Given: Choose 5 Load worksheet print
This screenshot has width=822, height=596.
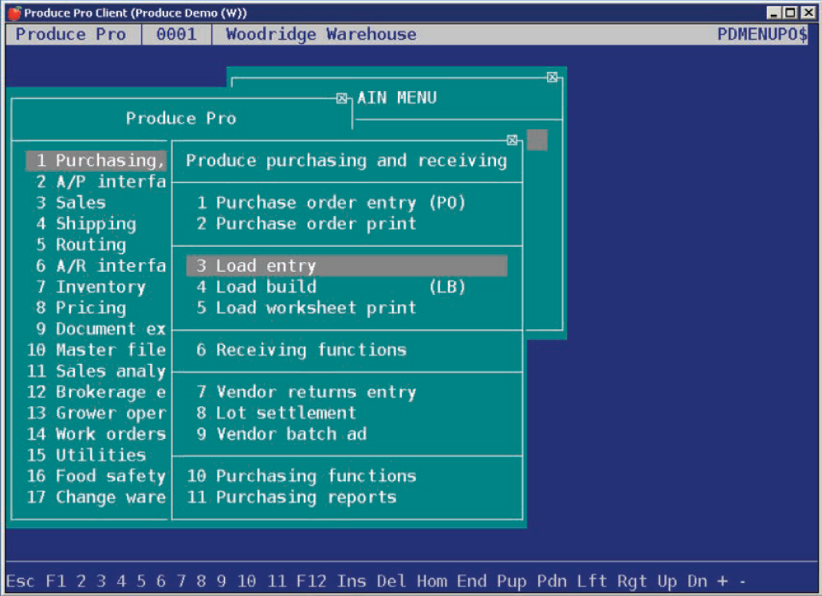Looking at the screenshot, I should [x=307, y=308].
